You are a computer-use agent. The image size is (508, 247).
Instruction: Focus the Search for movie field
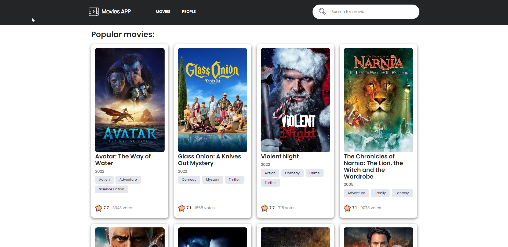tap(366, 12)
